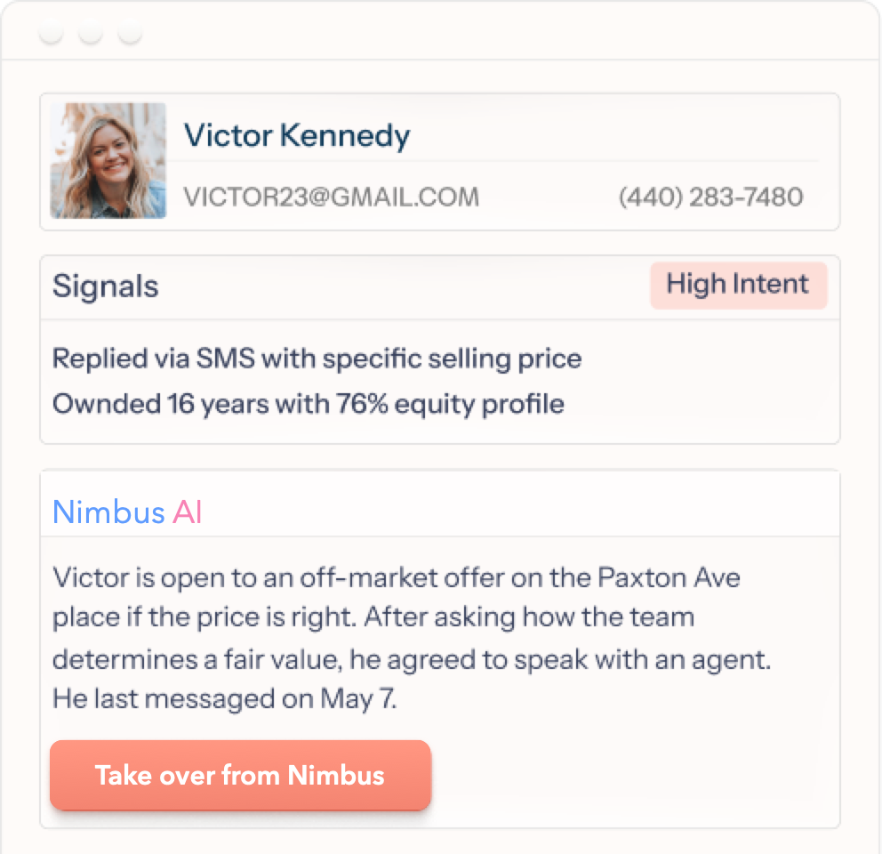This screenshot has width=882, height=854.
Task: Click the rightmost window control dot
Action: [x=130, y=31]
